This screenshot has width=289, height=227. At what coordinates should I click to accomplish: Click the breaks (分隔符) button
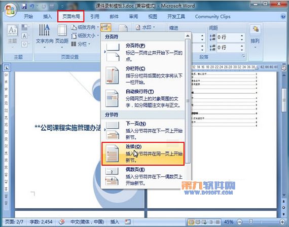coord(105,27)
